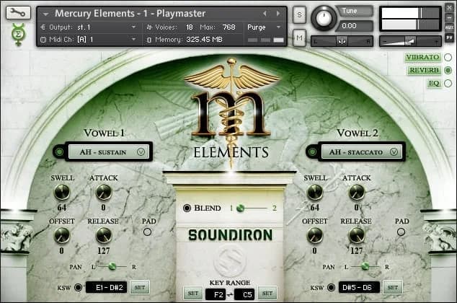Open the VIBRATO settings tab
This screenshot has height=303, width=457.
click(x=422, y=57)
